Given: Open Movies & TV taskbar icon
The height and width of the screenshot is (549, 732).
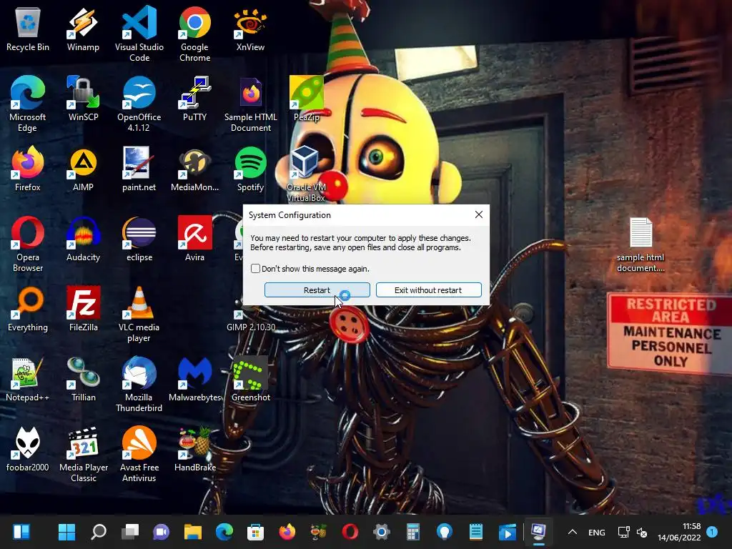Looking at the screenshot, I should tap(508, 532).
